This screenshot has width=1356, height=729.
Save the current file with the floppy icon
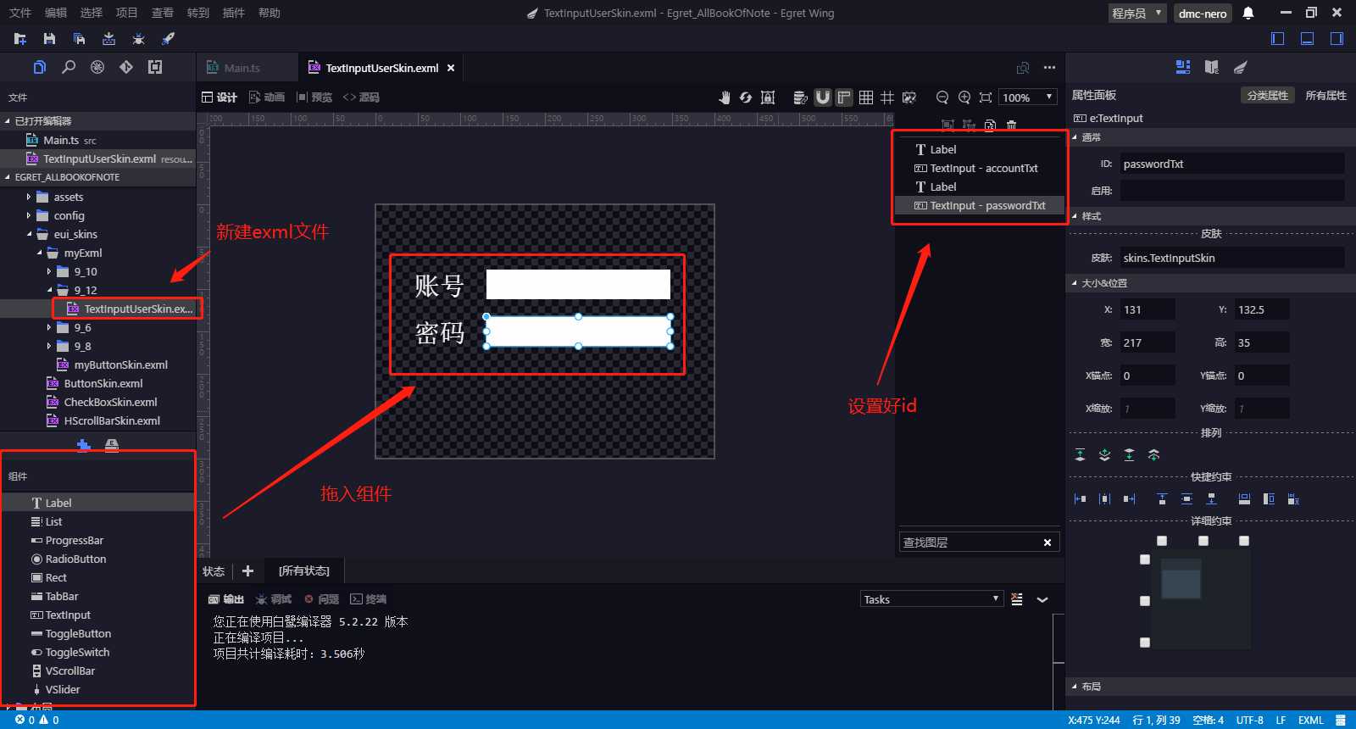pos(49,39)
